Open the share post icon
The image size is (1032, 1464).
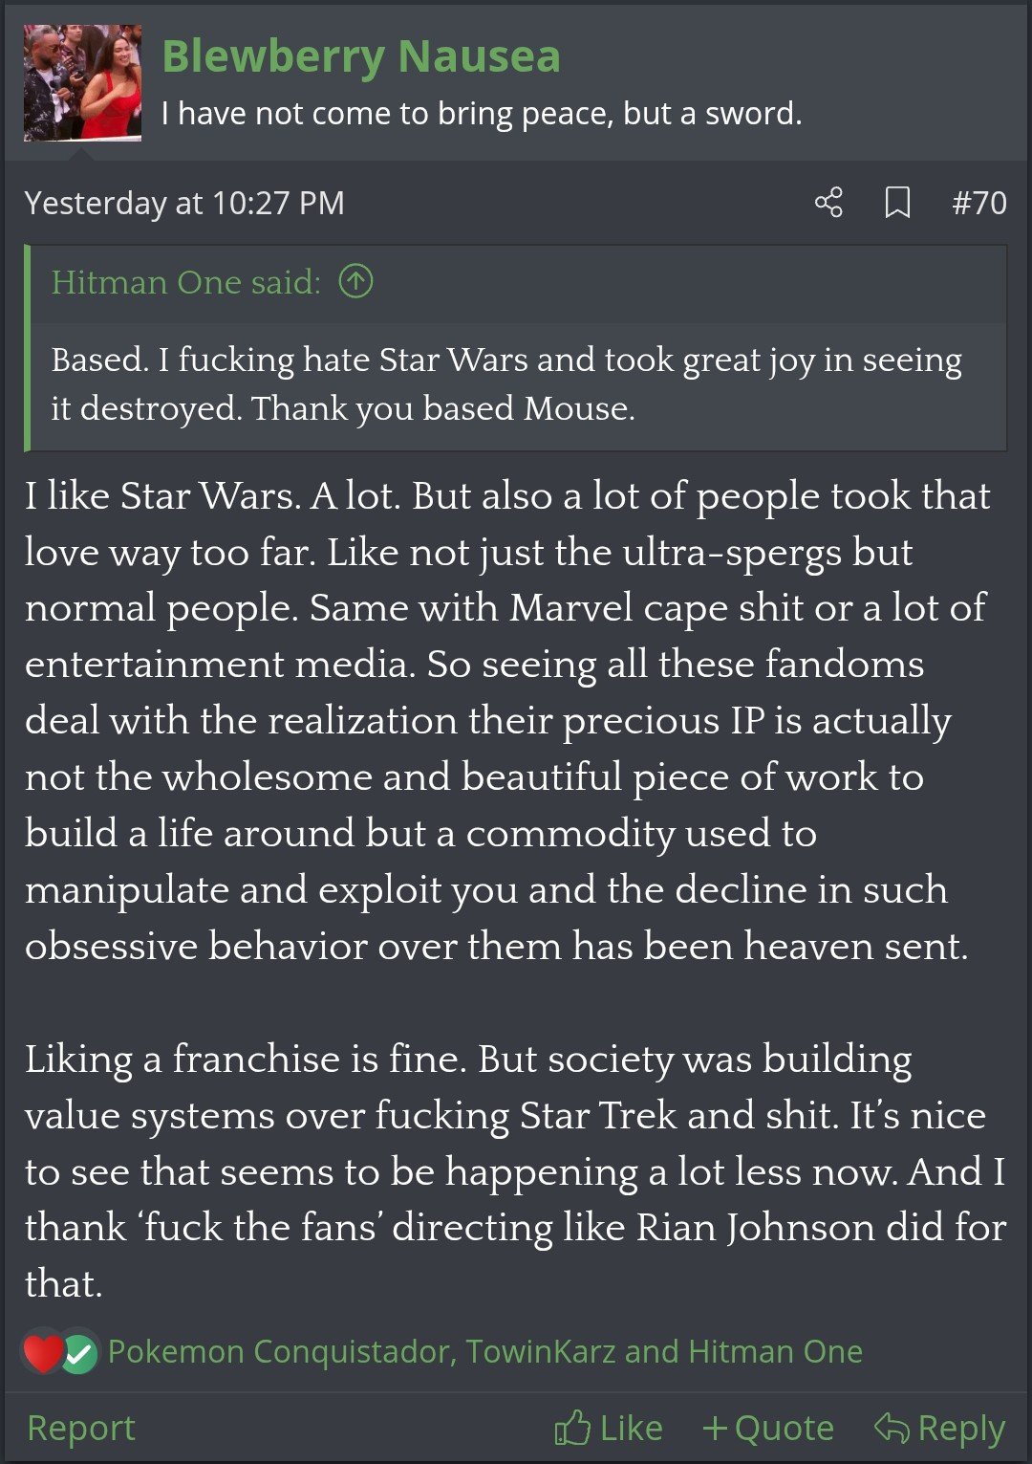point(828,203)
